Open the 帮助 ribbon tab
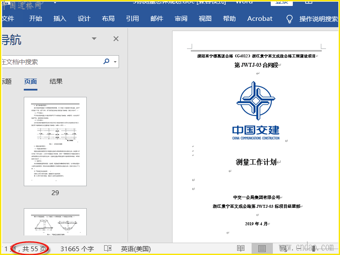This screenshot has height=255, width=340. coord(229,19)
